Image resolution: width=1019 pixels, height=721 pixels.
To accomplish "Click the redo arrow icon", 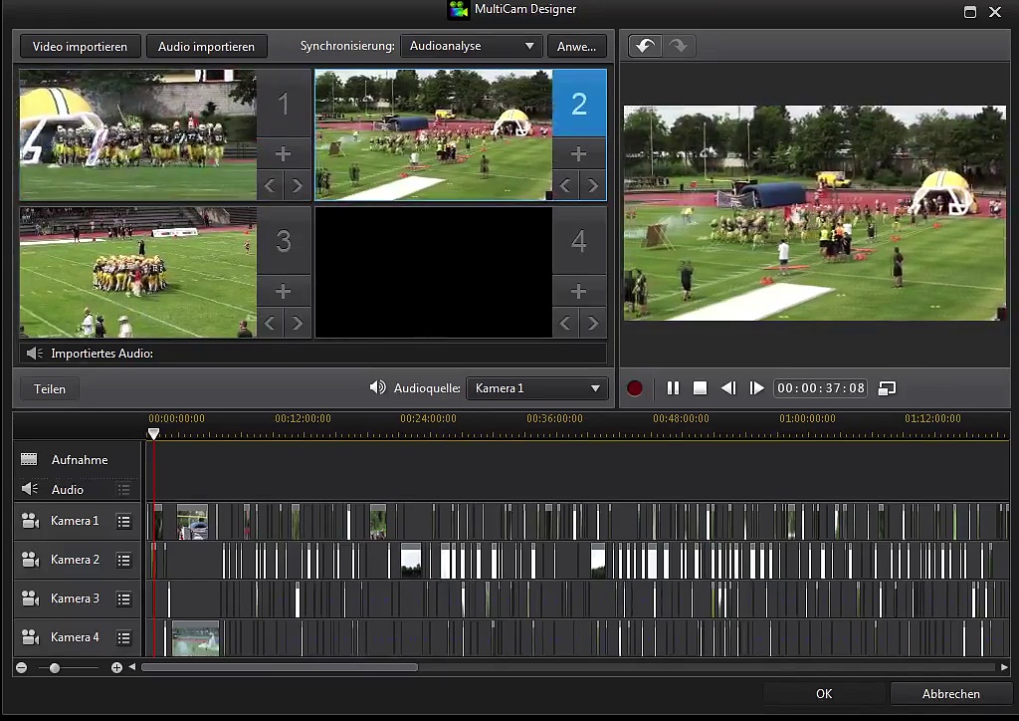I will coord(679,47).
